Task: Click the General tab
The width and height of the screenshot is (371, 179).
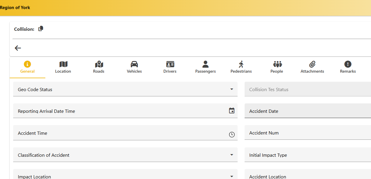Action: [28, 67]
